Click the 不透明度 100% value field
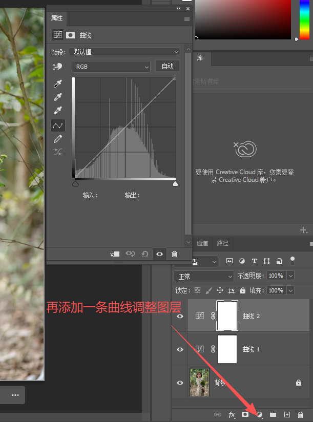 [x=276, y=276]
